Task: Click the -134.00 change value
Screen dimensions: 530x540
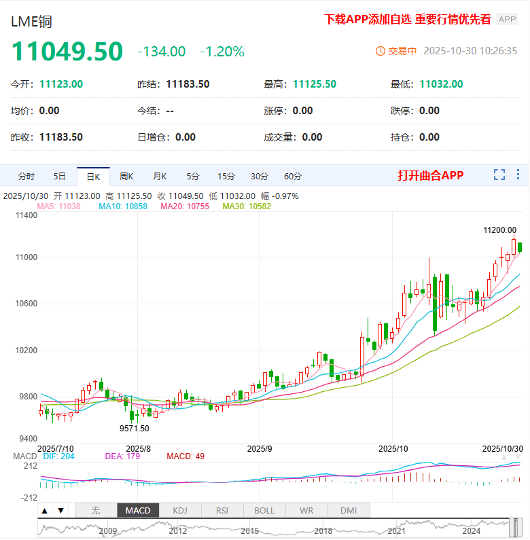Action: coord(161,52)
